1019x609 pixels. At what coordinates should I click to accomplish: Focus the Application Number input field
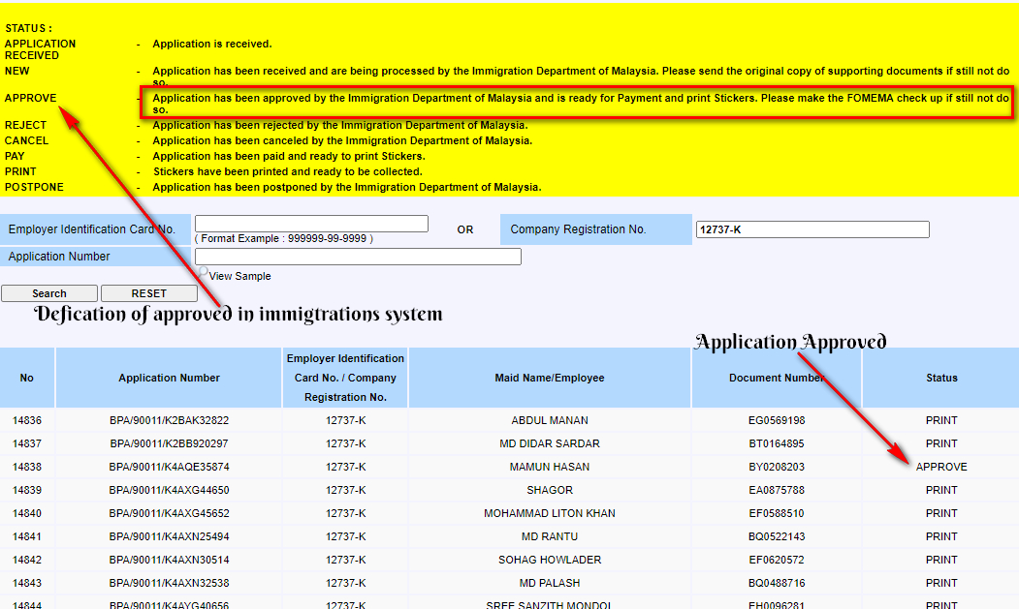coord(358,257)
